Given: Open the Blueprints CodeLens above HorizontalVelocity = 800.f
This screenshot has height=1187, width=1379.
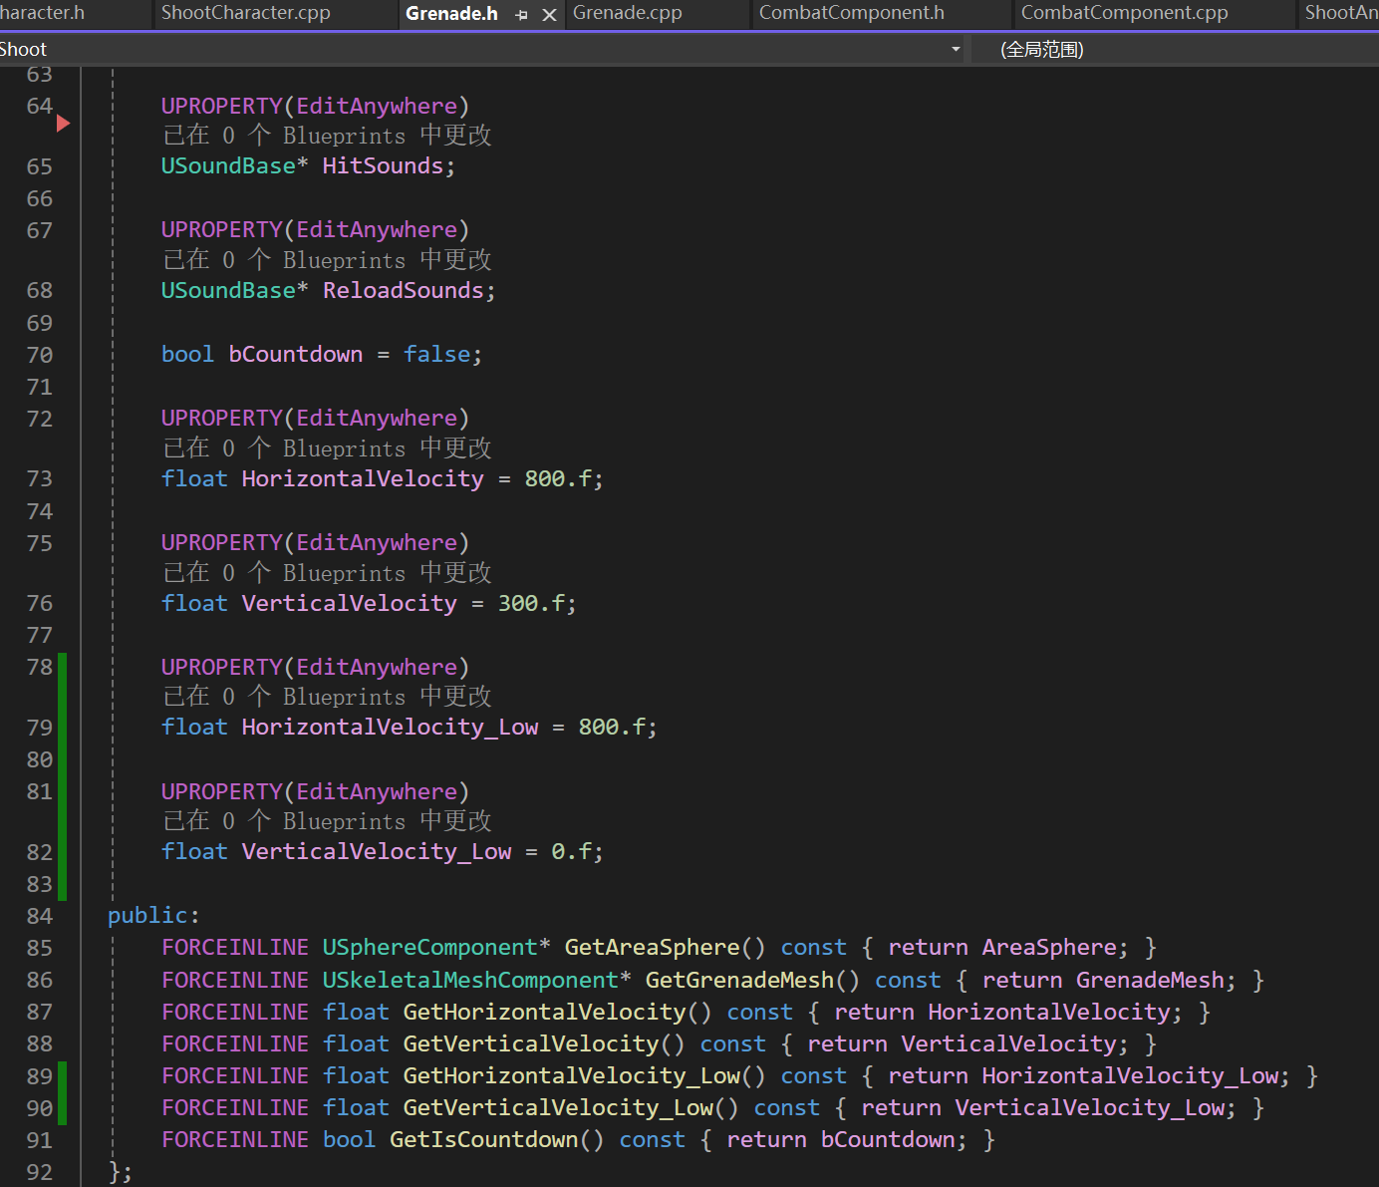Looking at the screenshot, I should [x=327, y=448].
